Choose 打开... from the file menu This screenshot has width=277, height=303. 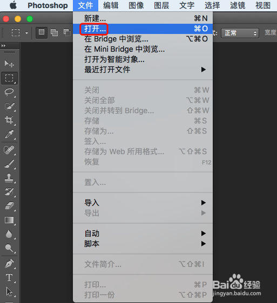143,29
